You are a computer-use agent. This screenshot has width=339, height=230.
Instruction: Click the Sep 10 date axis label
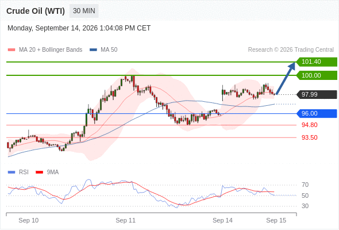point(29,220)
